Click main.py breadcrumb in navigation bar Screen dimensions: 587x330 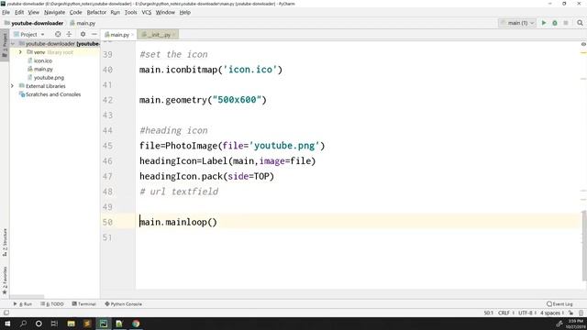coord(83,23)
